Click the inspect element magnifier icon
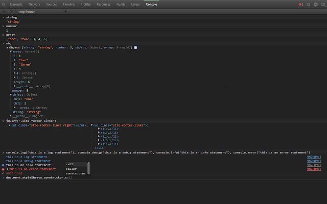The height and width of the screenshot is (204, 327). 4,4
